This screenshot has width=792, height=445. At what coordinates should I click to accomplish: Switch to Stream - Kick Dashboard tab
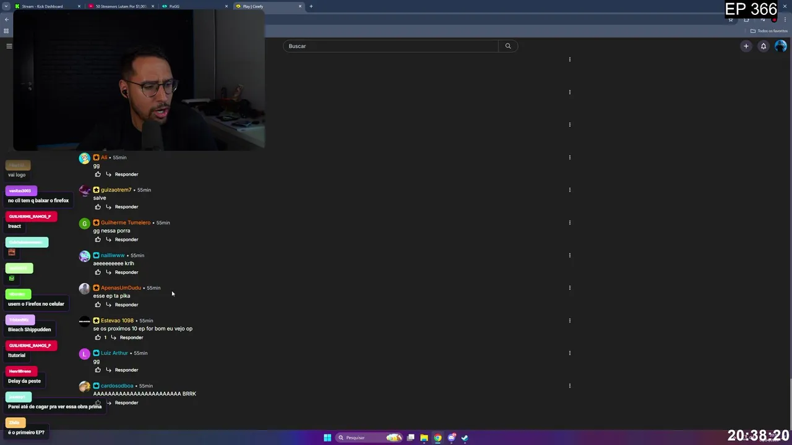click(x=48, y=6)
